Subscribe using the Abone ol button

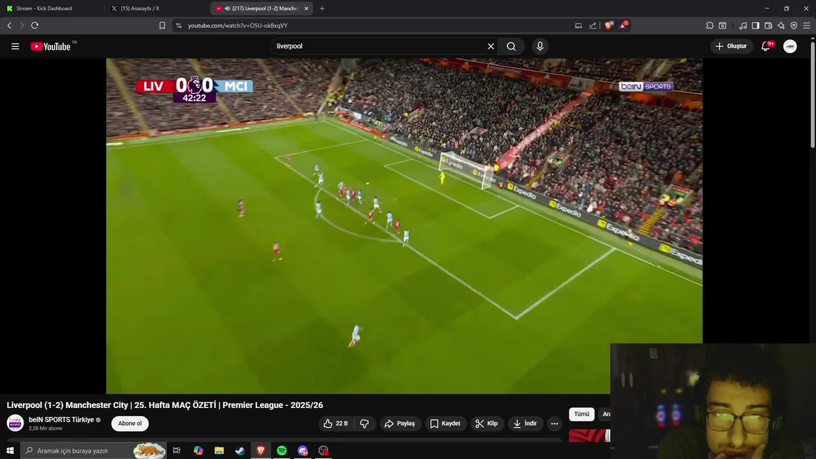click(x=130, y=423)
